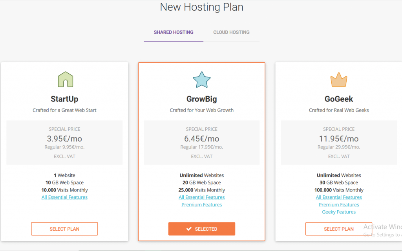Screen dimensions: 402x251
Task: Open All Essential Features for GrowBig
Action: (x=201, y=197)
